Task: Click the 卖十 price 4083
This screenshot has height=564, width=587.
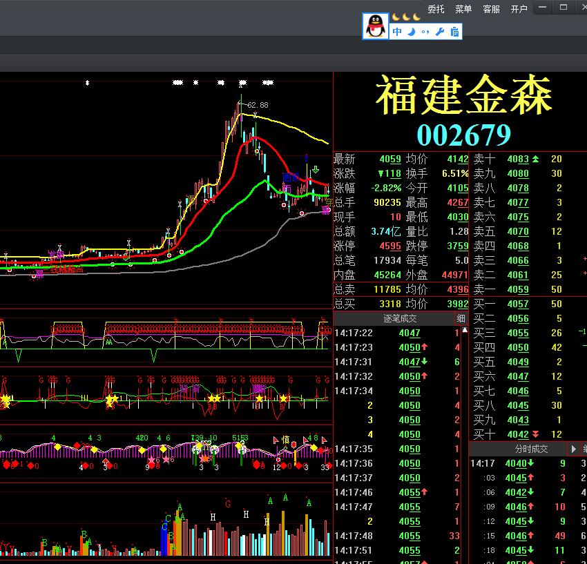Action: coord(518,159)
